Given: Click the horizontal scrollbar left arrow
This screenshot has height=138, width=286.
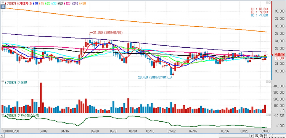Looking at the screenshot, I should coord(2,136).
